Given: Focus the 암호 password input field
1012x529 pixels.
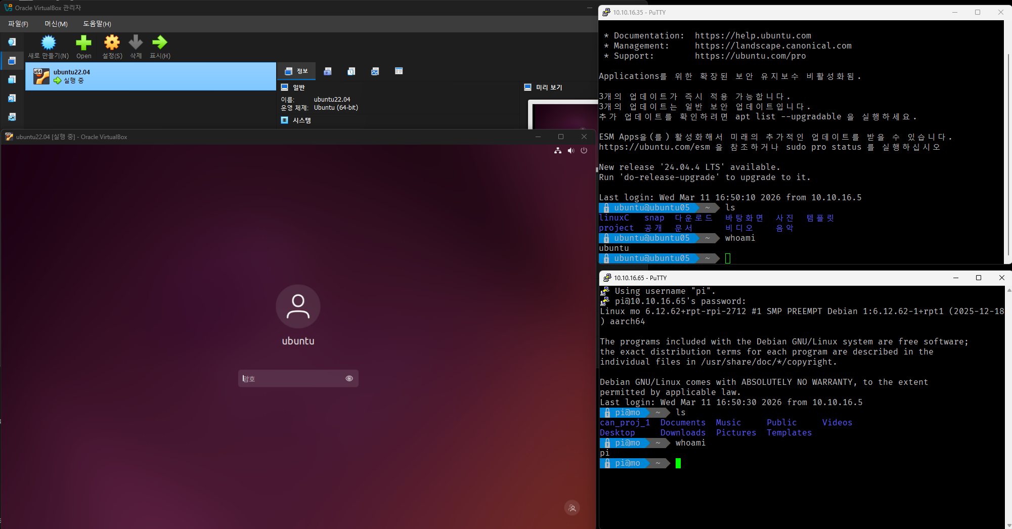Looking at the screenshot, I should tap(298, 378).
